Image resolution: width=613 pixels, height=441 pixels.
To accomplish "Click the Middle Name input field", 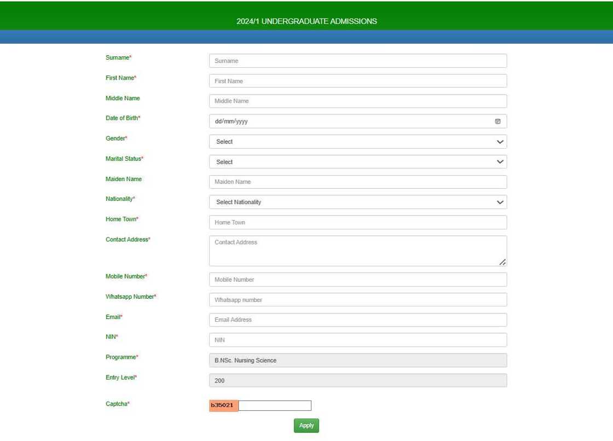I will [357, 101].
